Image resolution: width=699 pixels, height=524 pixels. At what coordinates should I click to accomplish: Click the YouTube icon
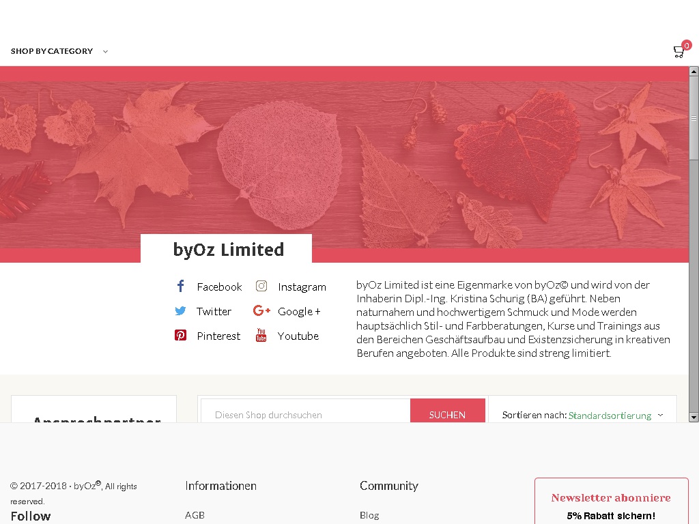coord(261,334)
